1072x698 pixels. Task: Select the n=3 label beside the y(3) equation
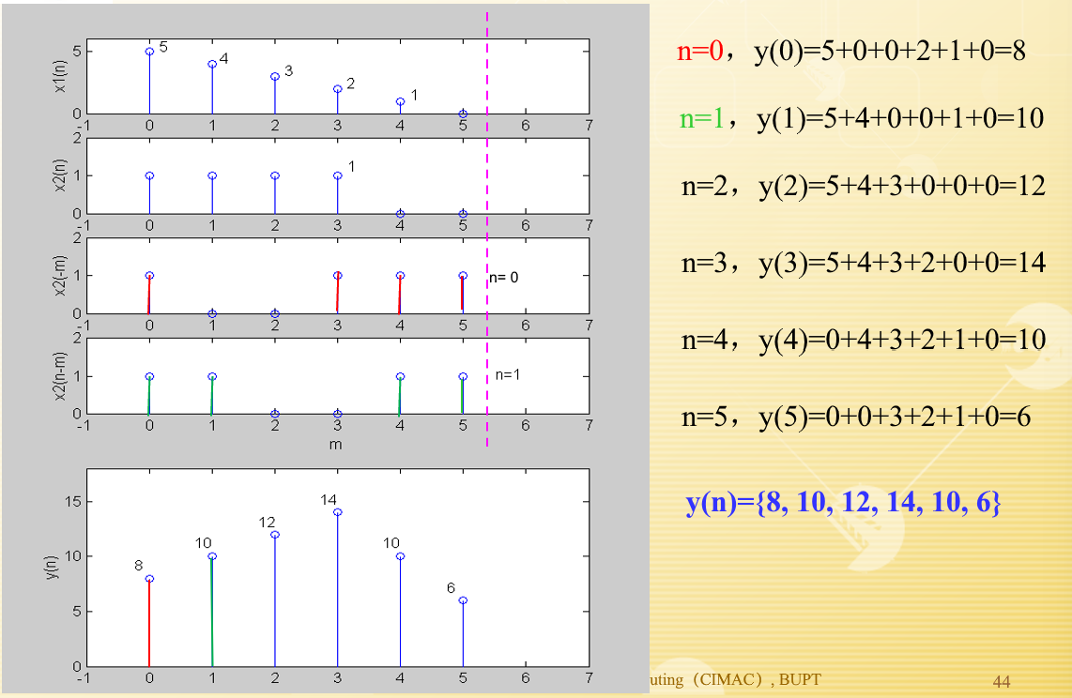tap(705, 263)
